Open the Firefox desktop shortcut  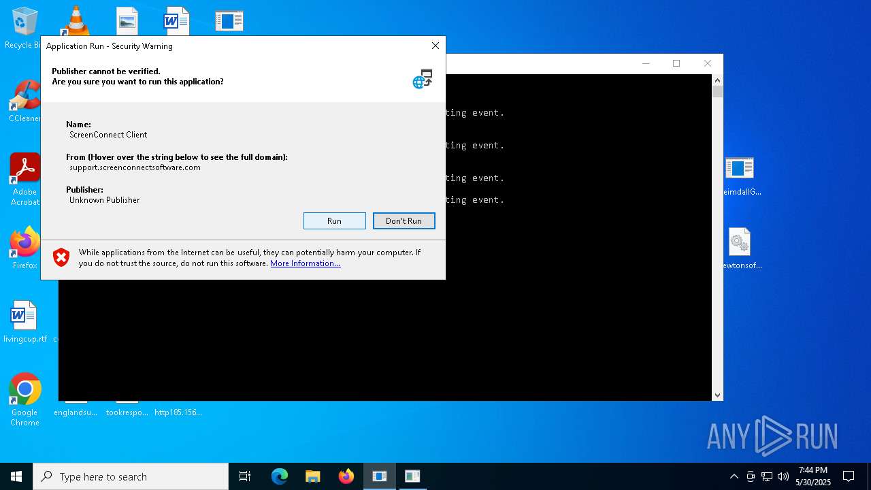click(24, 248)
